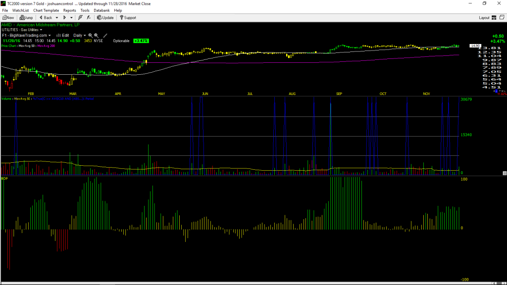Select the MovAvg 200 indicator label
507x285 pixels.
[x=46, y=46]
